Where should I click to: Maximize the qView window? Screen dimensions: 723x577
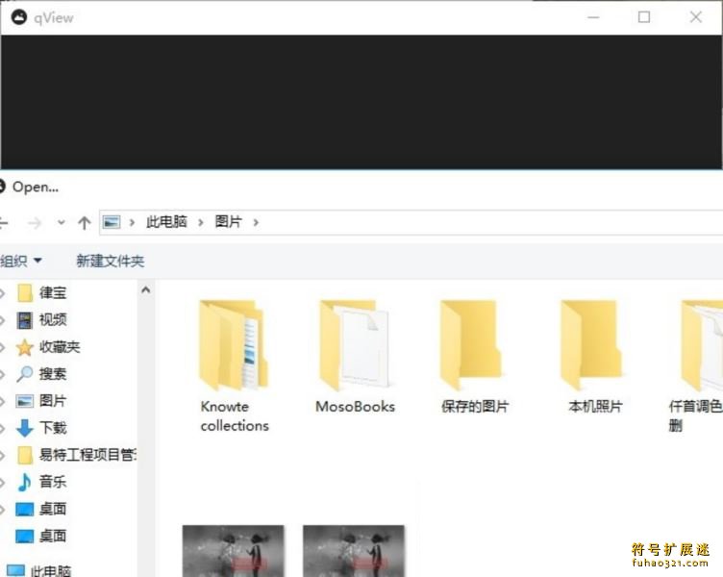pyautogui.click(x=644, y=17)
